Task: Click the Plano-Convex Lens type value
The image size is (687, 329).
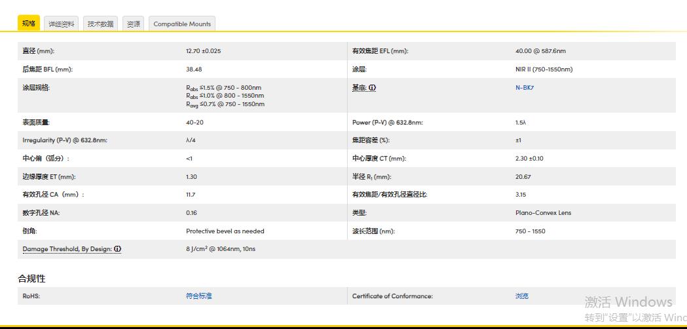Action: (544, 213)
